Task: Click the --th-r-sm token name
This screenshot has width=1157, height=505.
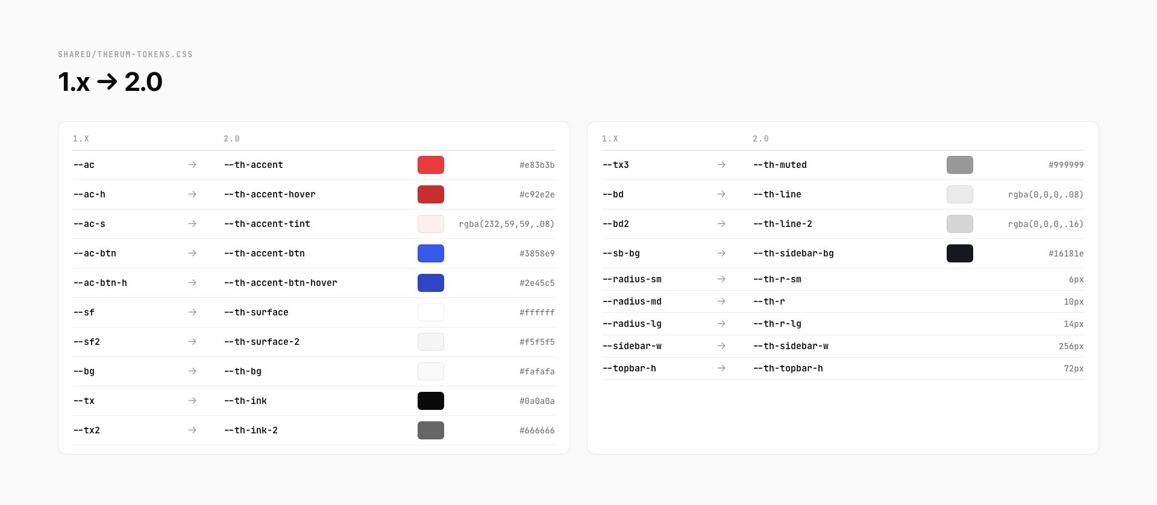Action: [777, 279]
